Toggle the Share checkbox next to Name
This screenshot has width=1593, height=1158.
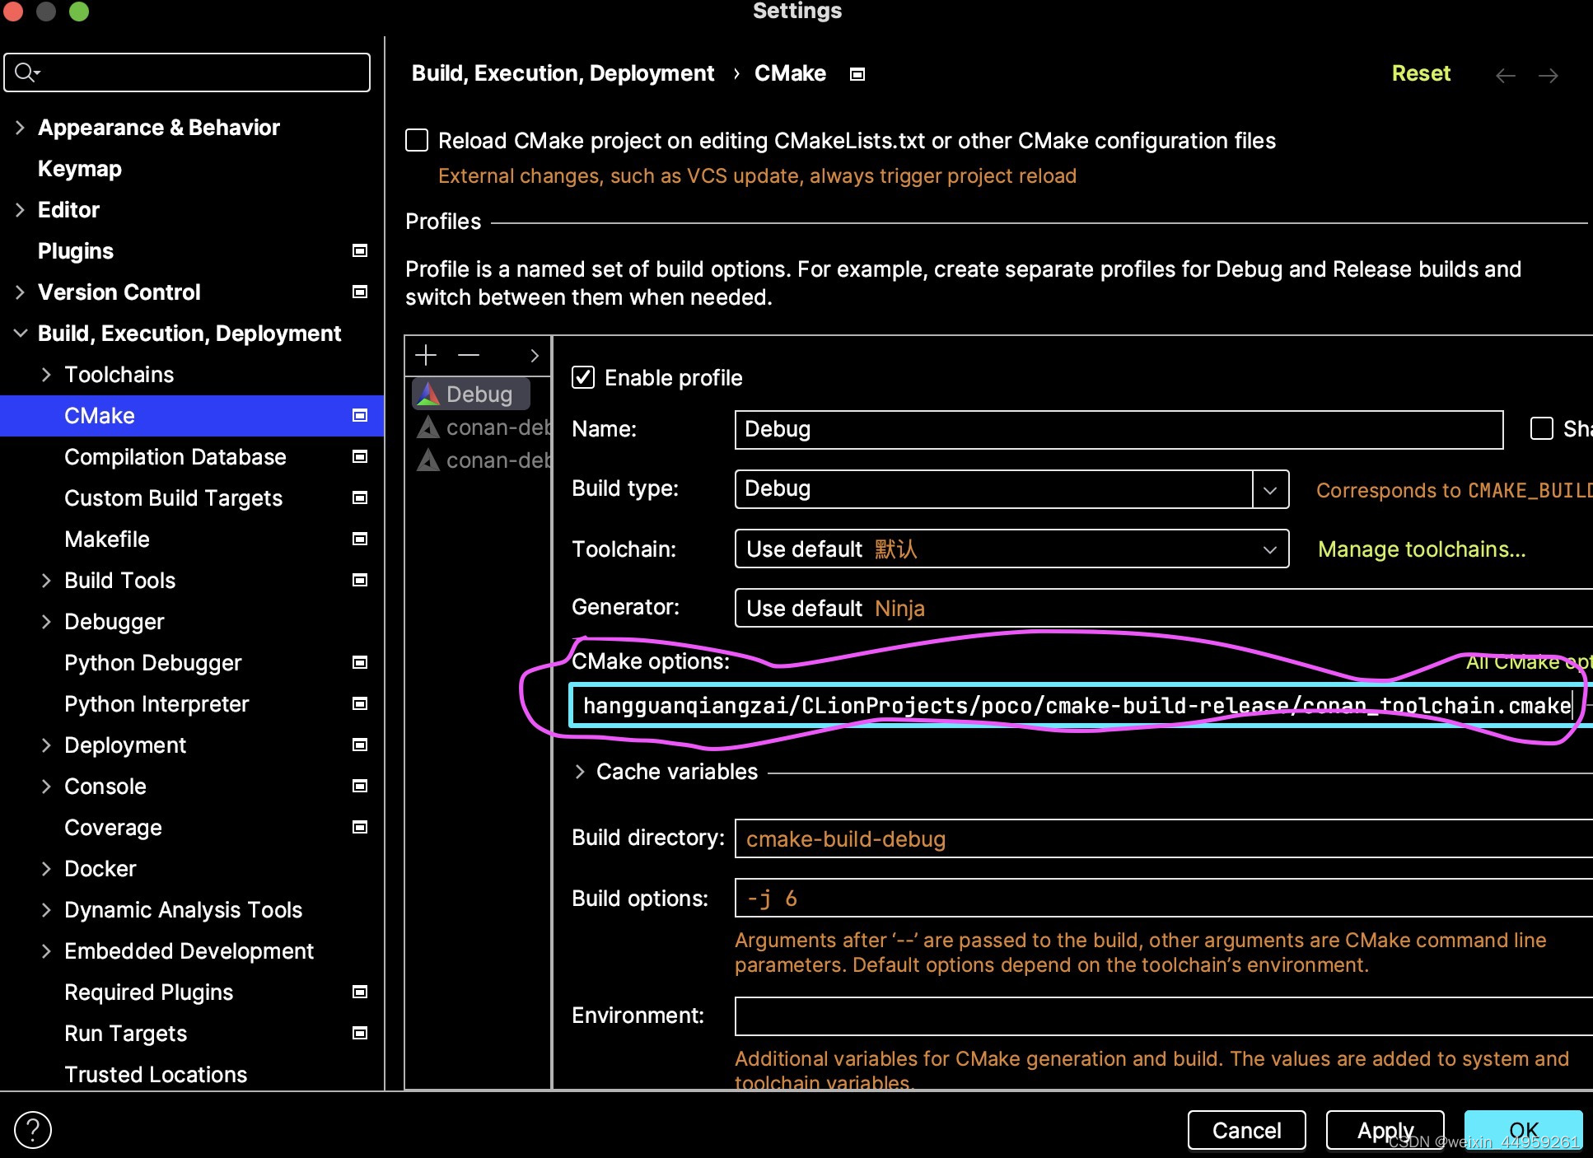(x=1541, y=428)
